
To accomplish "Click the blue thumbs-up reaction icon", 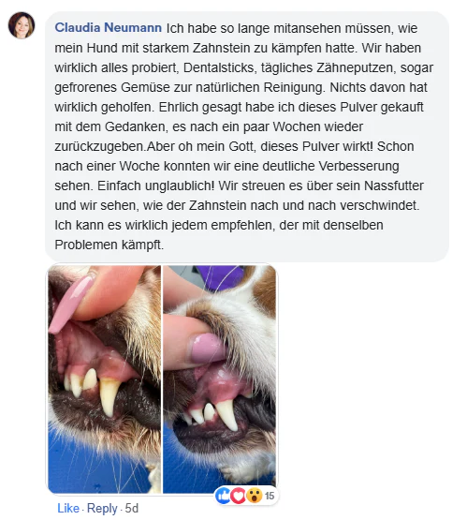I will [x=223, y=496].
